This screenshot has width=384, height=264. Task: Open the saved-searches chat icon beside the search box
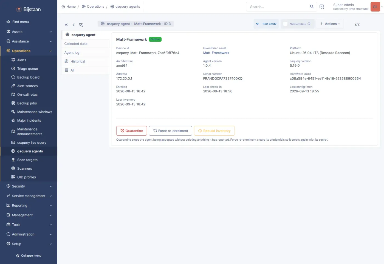click(x=322, y=7)
